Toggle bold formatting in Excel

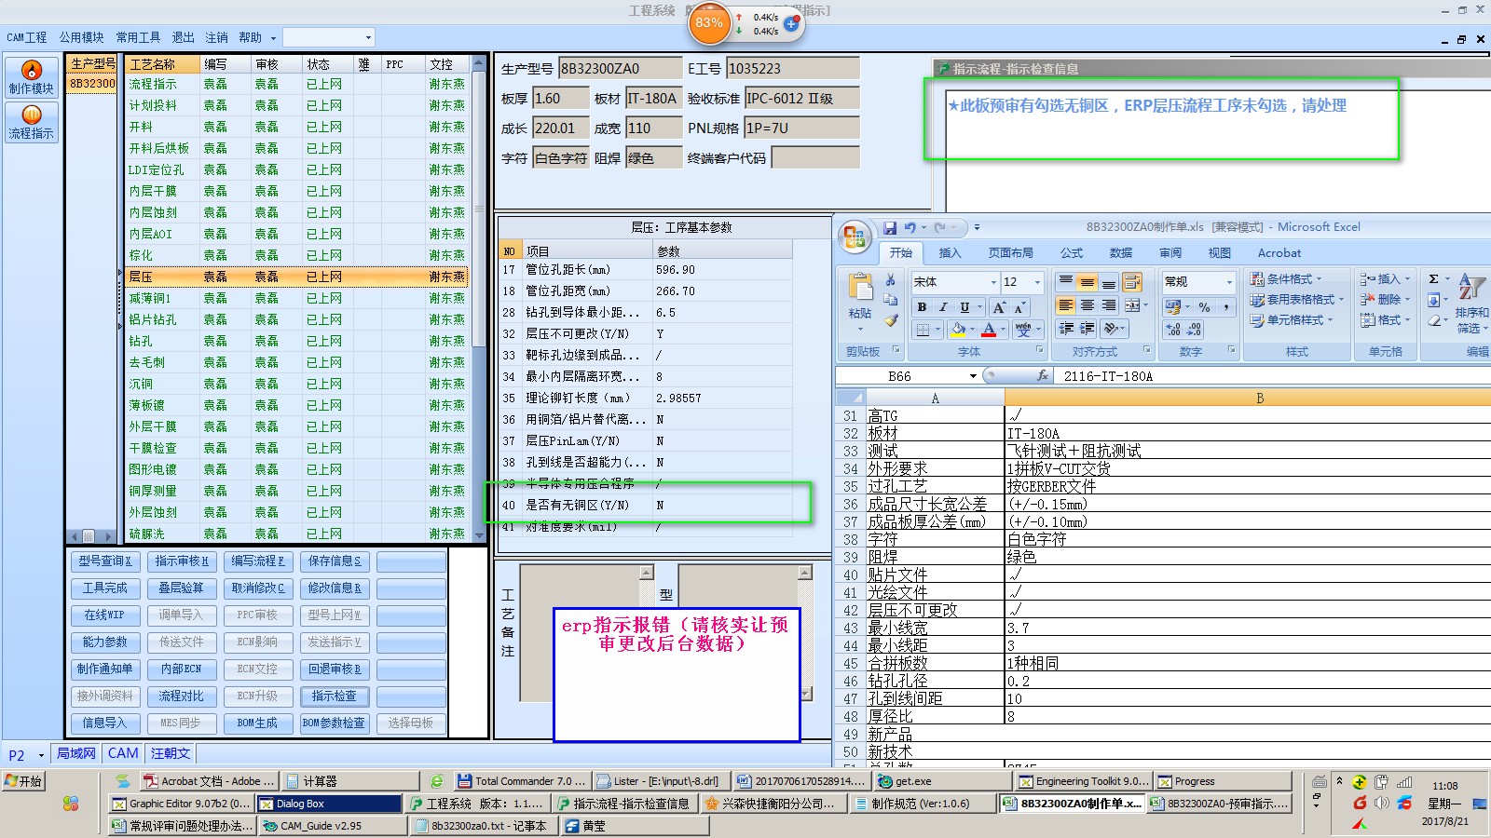click(x=922, y=306)
